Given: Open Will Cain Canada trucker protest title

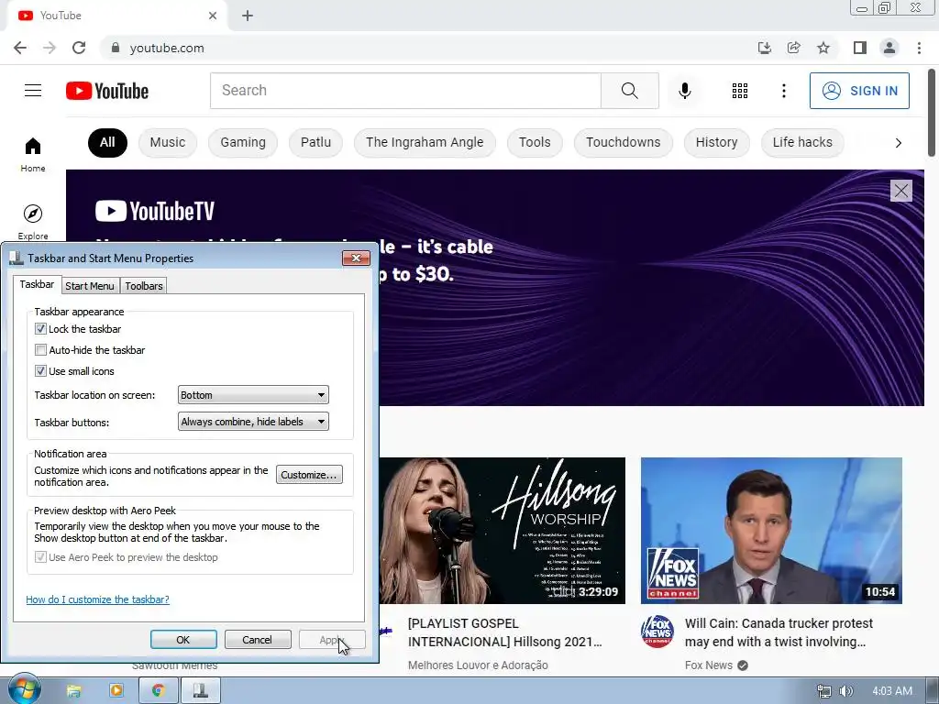Looking at the screenshot, I should pyautogui.click(x=779, y=632).
